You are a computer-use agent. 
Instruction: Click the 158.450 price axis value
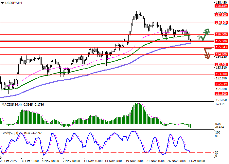[x=221, y=3]
